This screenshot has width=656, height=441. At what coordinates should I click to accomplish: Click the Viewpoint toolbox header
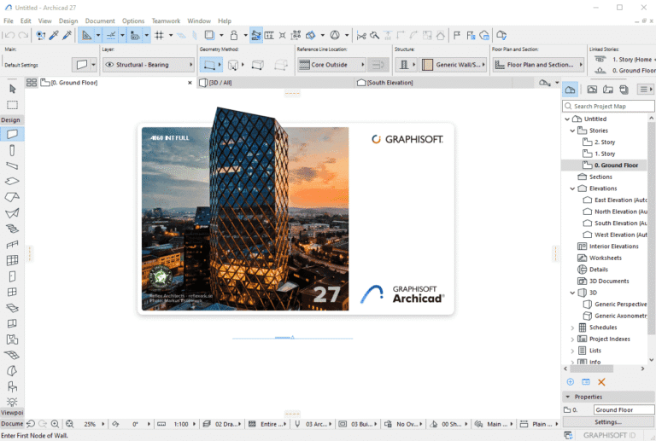pyautogui.click(x=12, y=413)
